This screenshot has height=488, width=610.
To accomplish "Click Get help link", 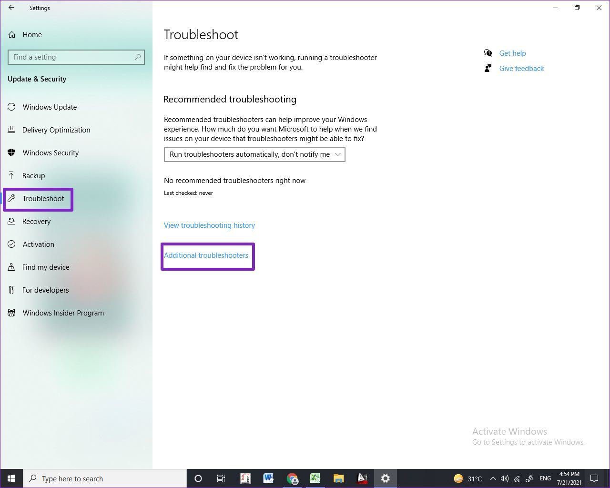I will tap(512, 53).
